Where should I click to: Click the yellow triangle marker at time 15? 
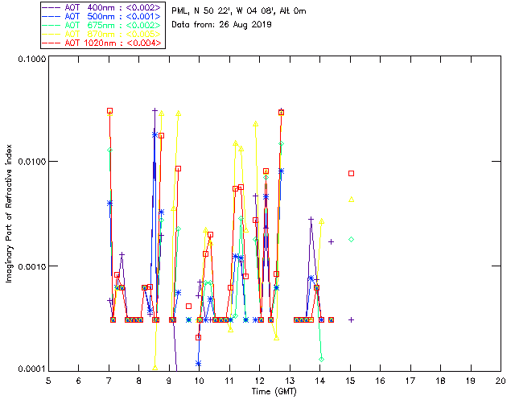(351, 200)
